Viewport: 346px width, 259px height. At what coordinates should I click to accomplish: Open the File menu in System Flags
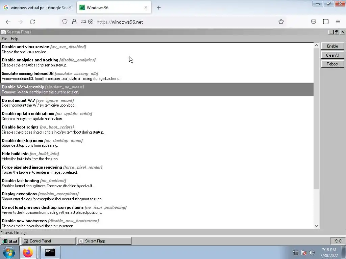[x=4, y=39]
